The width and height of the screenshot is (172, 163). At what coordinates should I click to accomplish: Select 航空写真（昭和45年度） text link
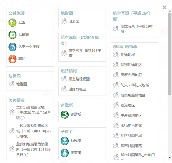point(85,53)
